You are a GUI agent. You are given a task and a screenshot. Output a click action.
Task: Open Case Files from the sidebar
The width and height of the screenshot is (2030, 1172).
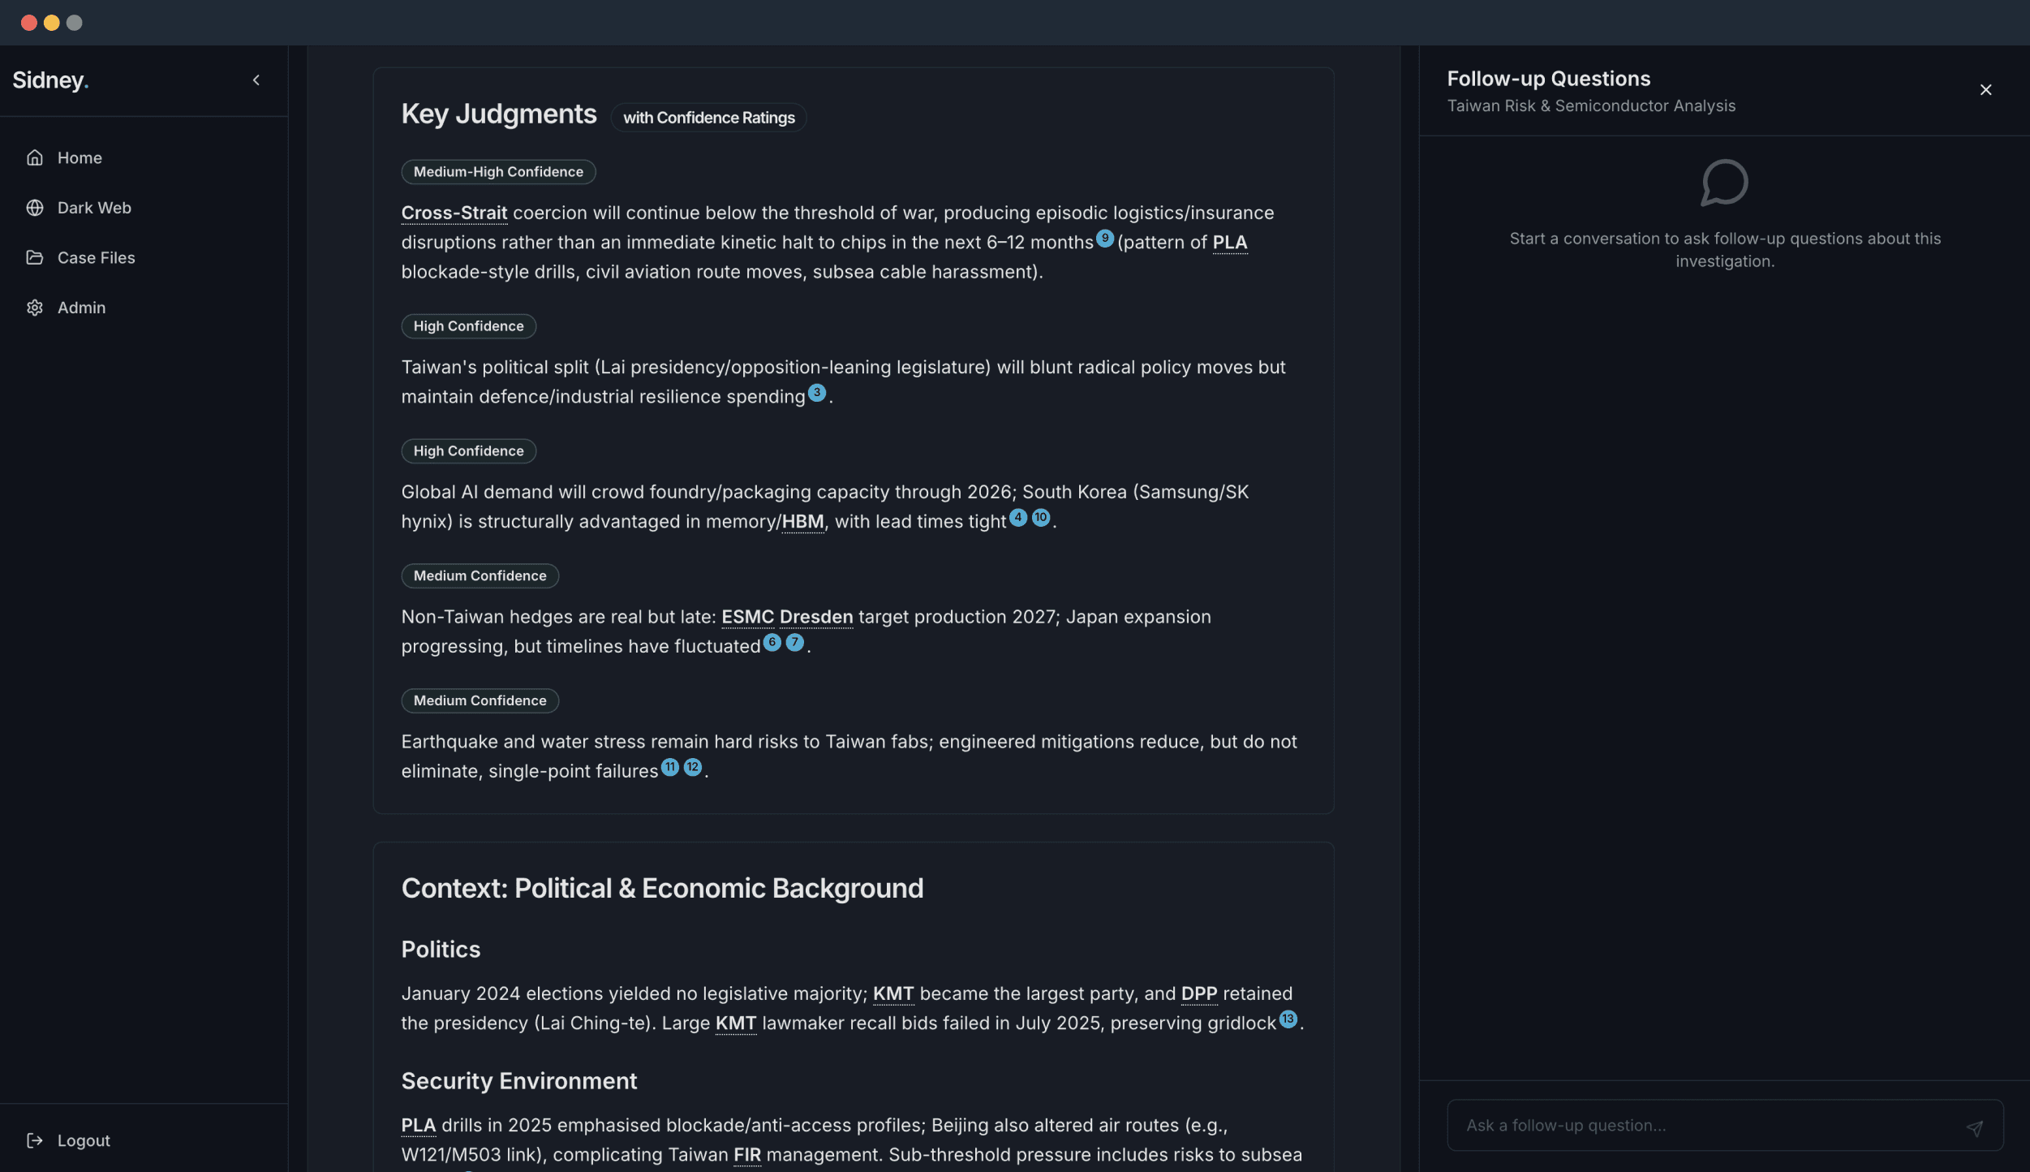(96, 257)
